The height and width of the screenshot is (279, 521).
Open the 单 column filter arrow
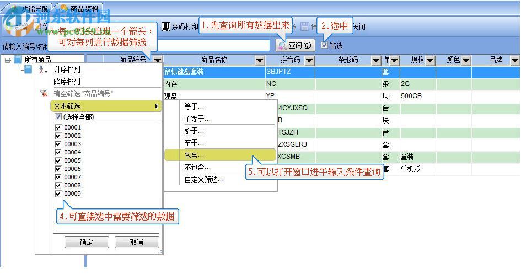[x=394, y=60]
